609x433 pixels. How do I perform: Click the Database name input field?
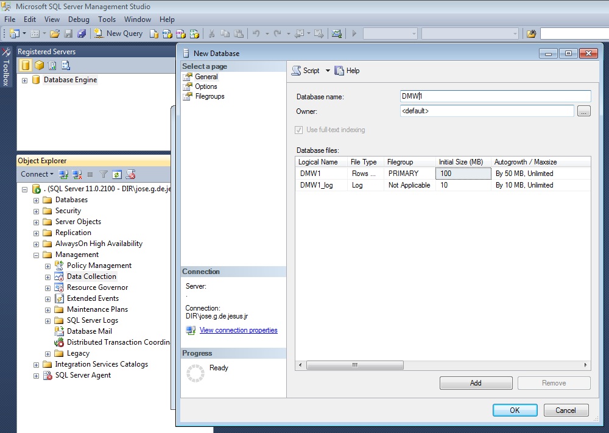click(495, 96)
